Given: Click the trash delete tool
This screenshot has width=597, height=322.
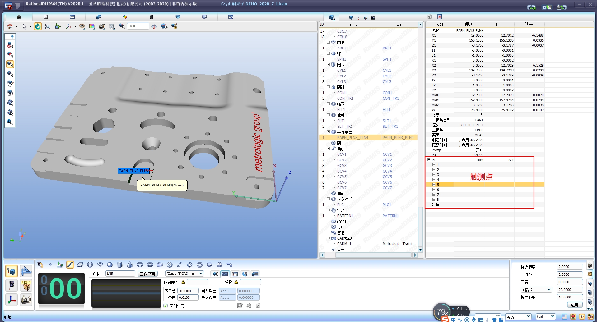Looking at the screenshot, I should 112,26.
